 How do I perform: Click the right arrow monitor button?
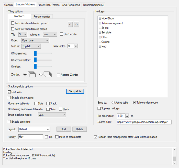pos(76,24)
